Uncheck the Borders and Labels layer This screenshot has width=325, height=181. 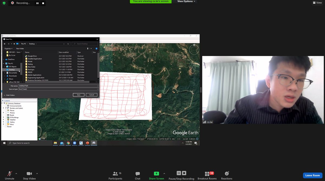point(6,108)
